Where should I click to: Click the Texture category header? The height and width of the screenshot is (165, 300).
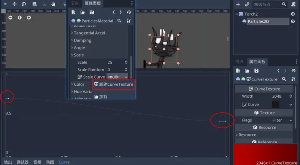[x=264, y=113]
